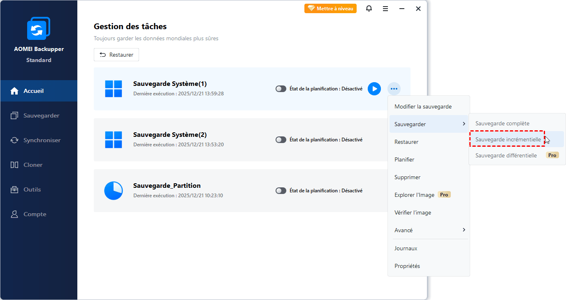Screen dimensions: 566x300
Task: Open the Compte account icon
Action: [14, 215]
